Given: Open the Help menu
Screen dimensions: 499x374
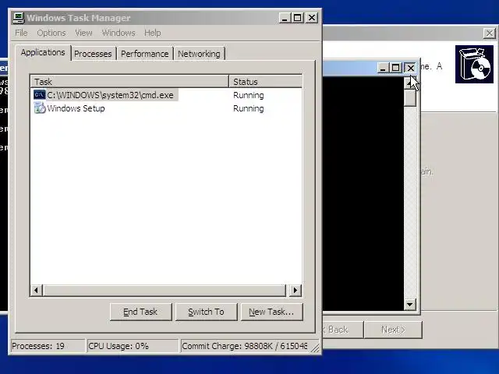Looking at the screenshot, I should tap(153, 33).
